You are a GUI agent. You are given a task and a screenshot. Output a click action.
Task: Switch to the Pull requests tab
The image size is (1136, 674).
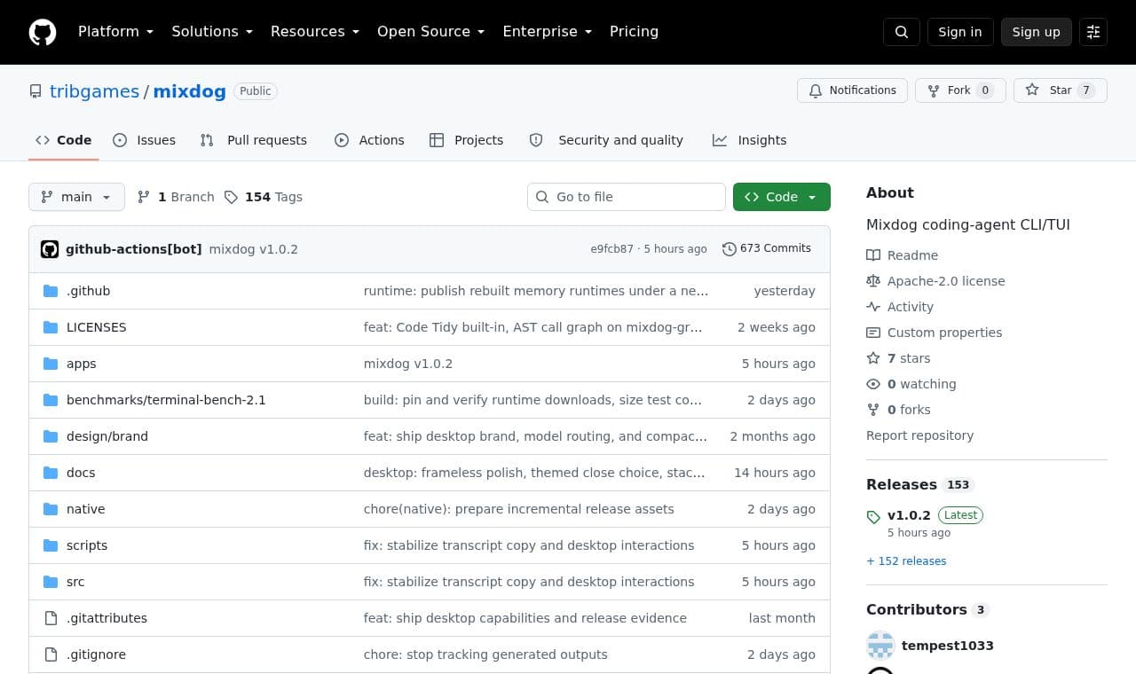pyautogui.click(x=254, y=140)
